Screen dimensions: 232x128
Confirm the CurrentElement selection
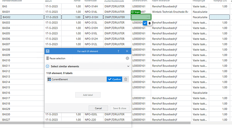pyautogui.click(x=114, y=79)
